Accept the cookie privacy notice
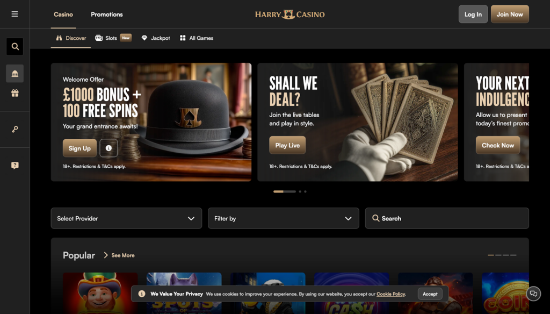 tap(430, 294)
